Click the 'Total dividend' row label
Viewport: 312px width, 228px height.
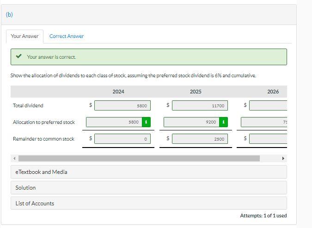28,105
